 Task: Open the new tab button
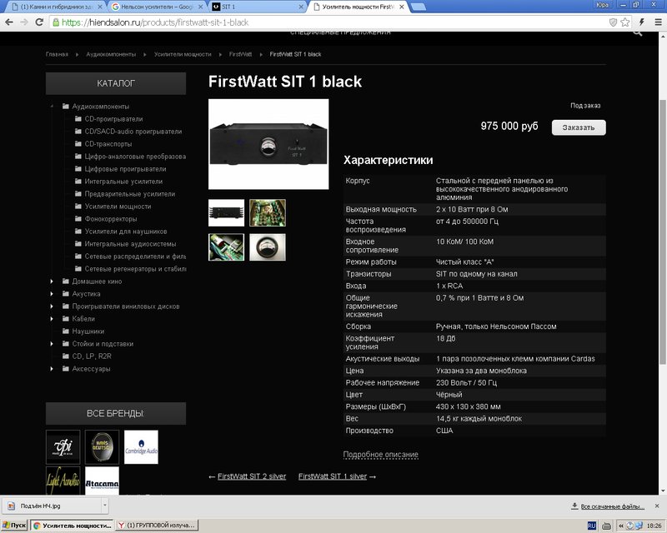pos(419,7)
